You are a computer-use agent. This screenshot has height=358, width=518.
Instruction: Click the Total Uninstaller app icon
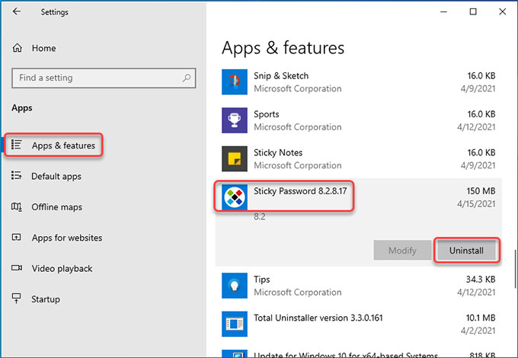[x=235, y=324]
